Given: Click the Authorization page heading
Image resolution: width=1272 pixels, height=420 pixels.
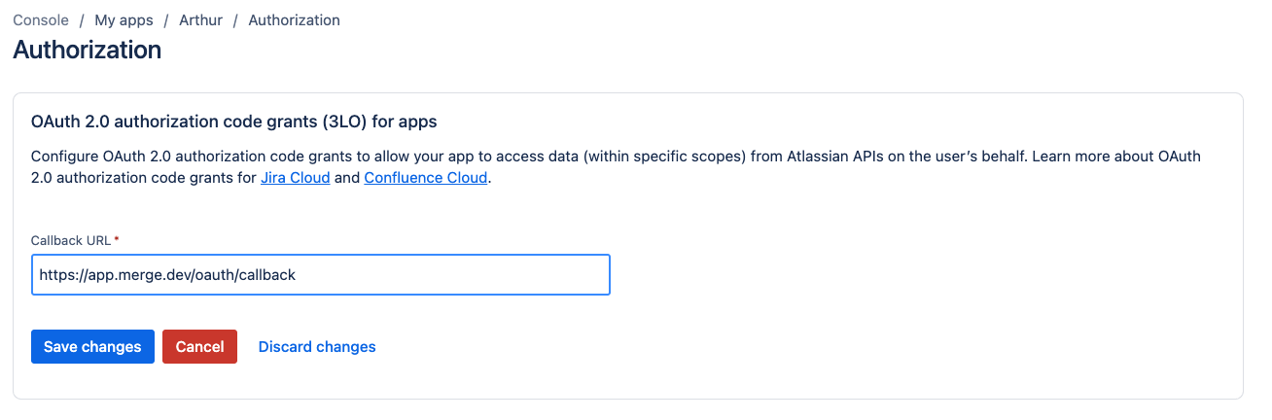Looking at the screenshot, I should coord(88,50).
